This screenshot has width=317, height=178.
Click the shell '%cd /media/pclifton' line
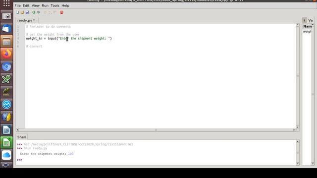pos(78,144)
